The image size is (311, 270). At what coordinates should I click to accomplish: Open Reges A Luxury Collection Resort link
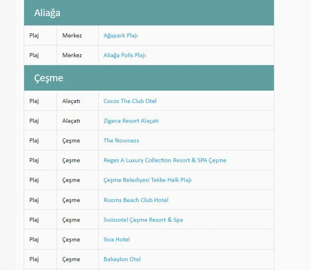pos(165,160)
